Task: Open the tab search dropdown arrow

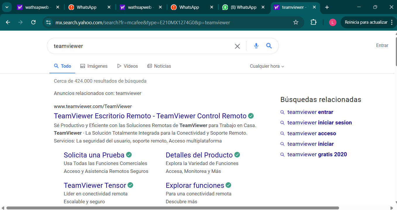Action: (x=7, y=7)
